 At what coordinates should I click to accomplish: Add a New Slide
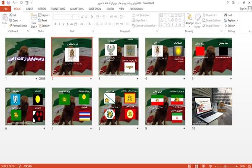pos(34,21)
